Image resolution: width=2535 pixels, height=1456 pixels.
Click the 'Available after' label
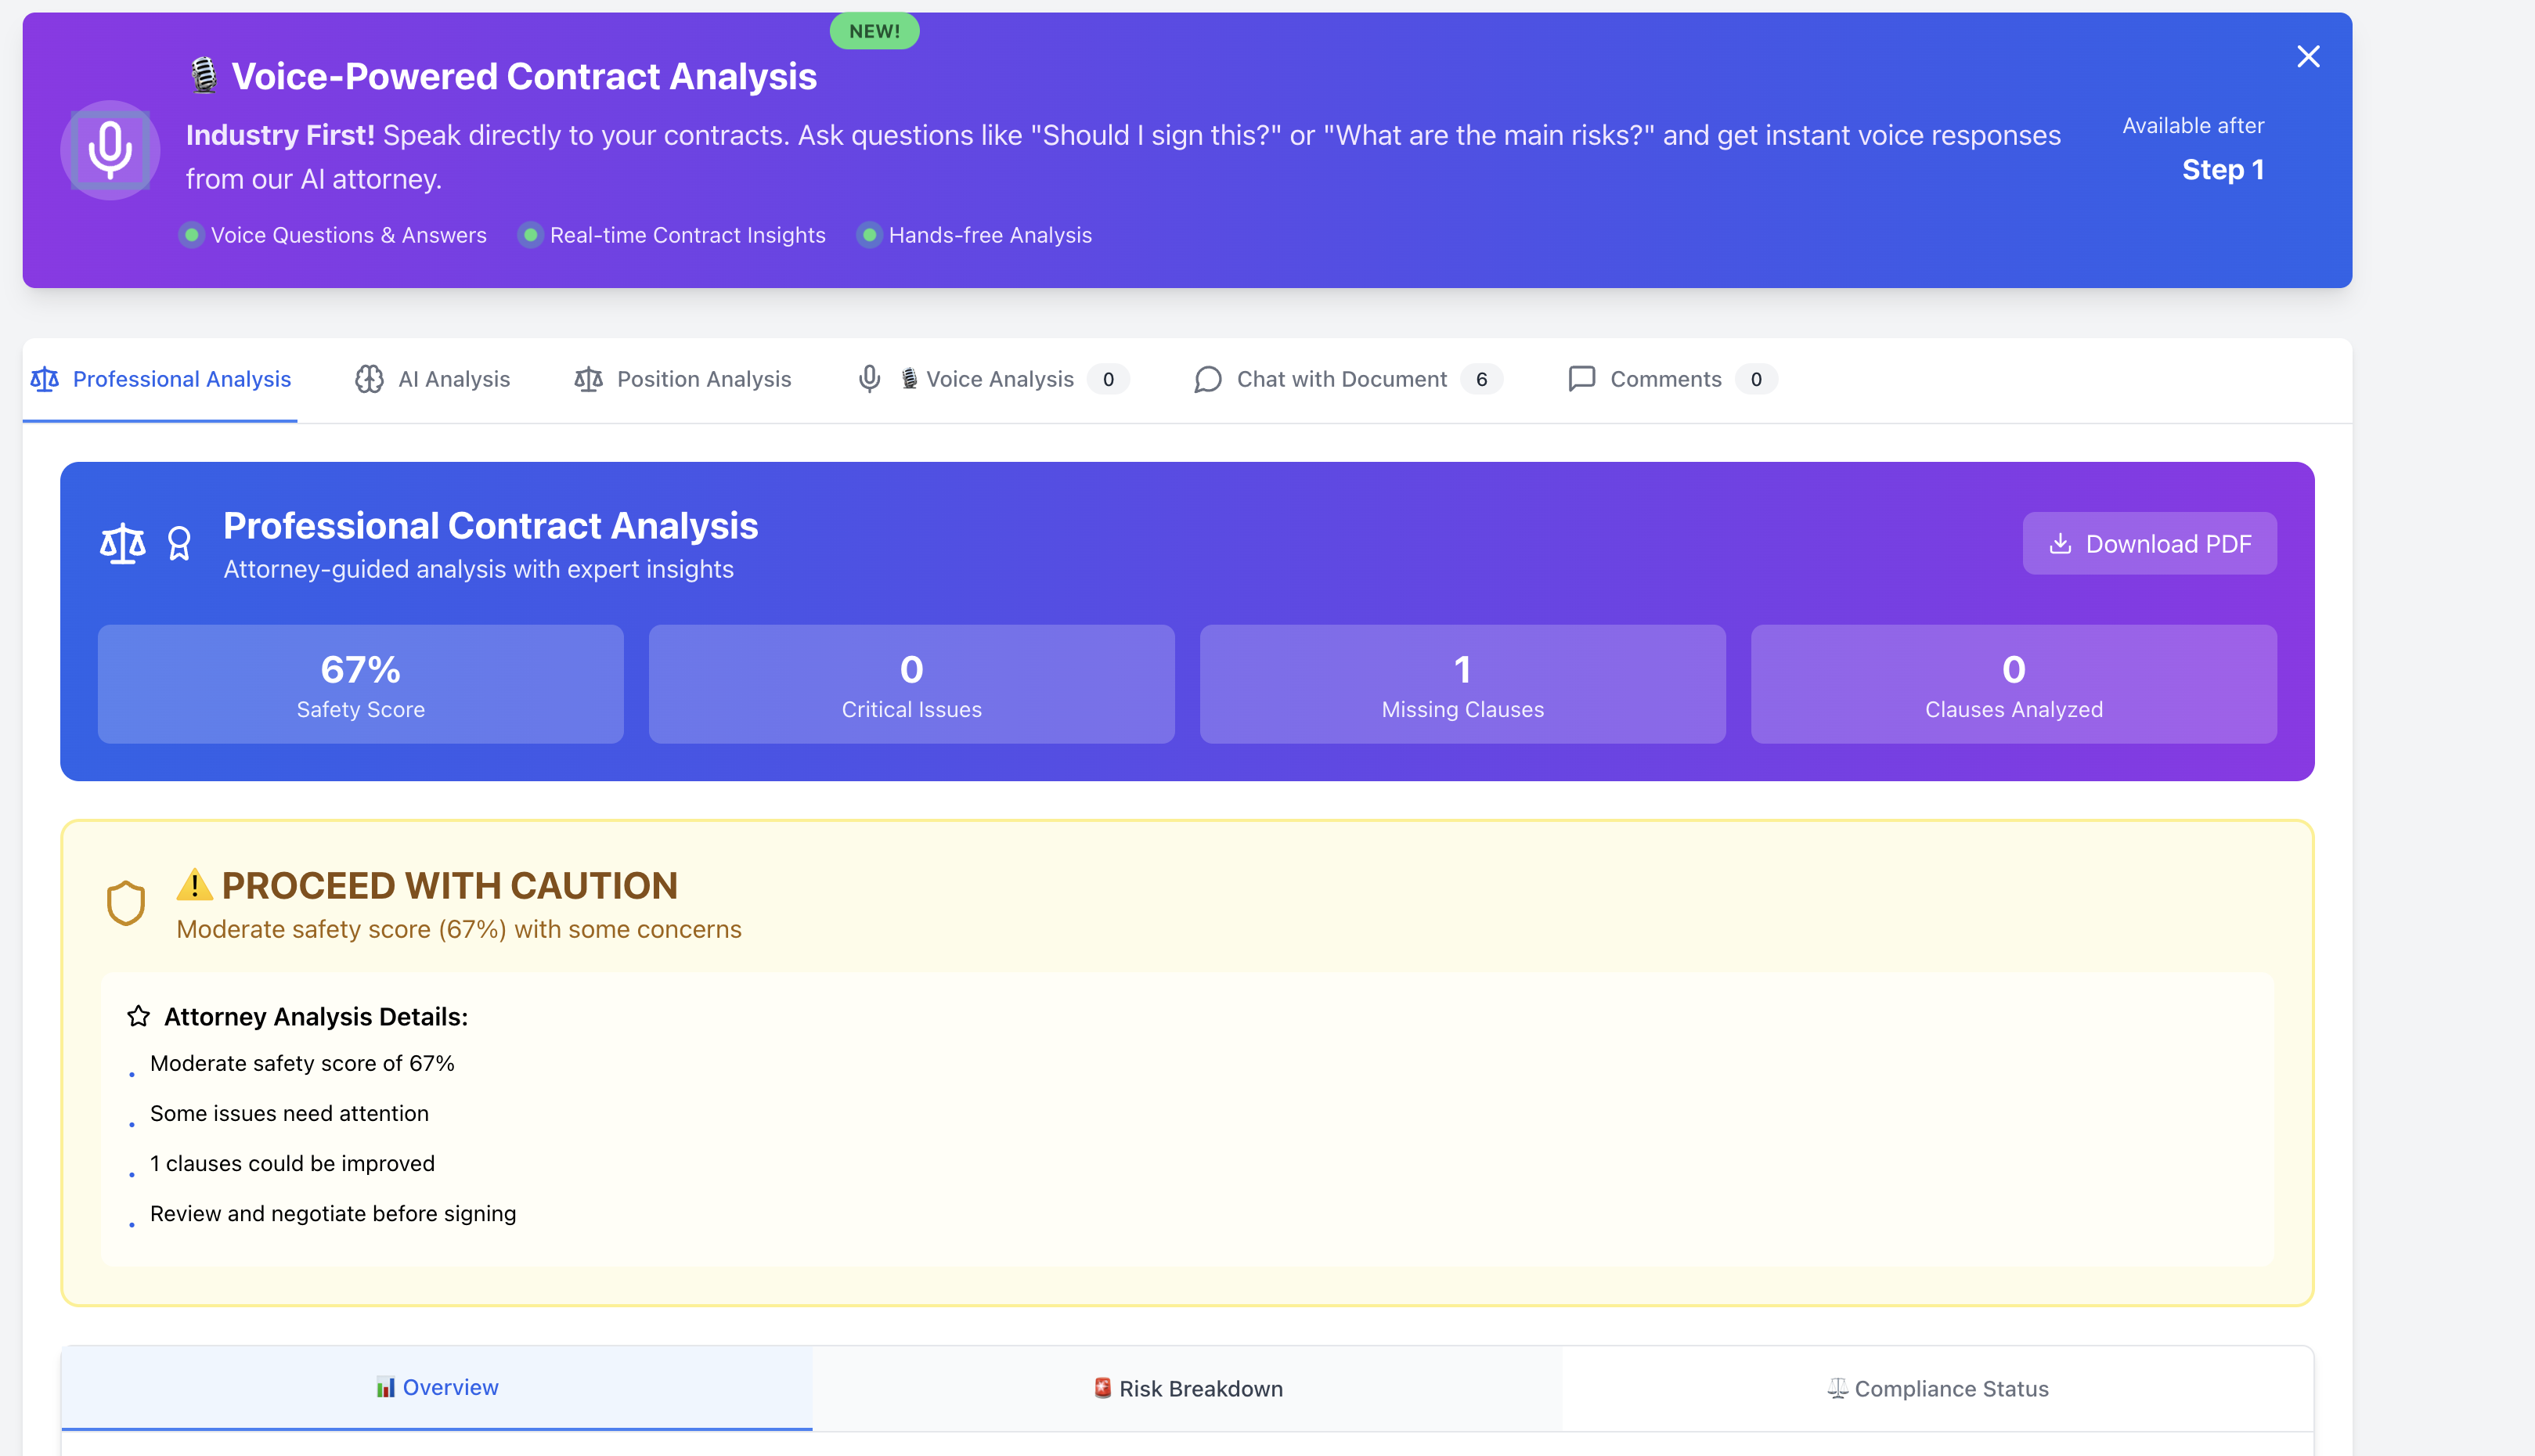pyautogui.click(x=2193, y=126)
